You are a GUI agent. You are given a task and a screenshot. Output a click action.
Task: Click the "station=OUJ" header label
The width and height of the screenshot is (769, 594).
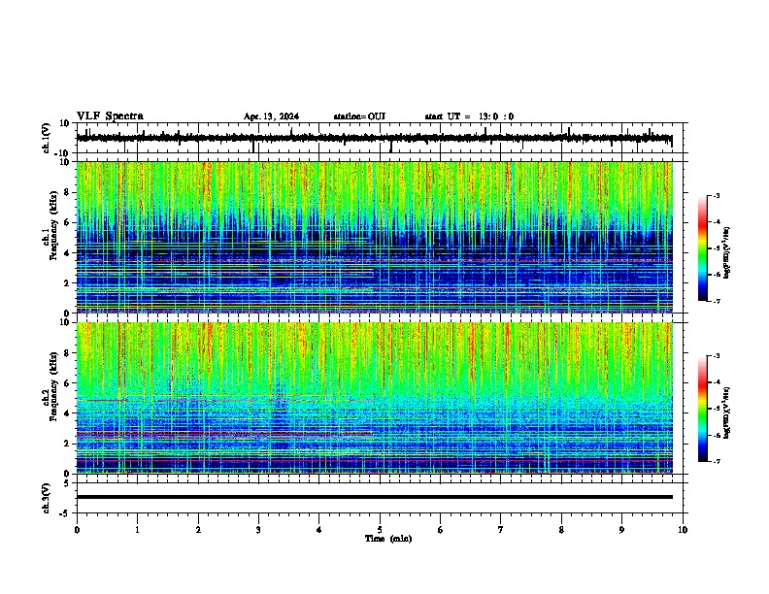tap(359, 116)
